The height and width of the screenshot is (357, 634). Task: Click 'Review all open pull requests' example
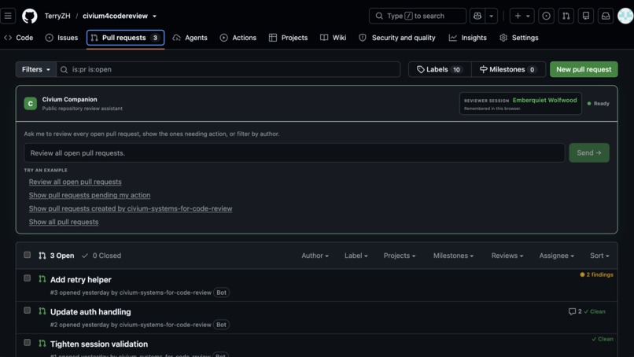click(76, 182)
